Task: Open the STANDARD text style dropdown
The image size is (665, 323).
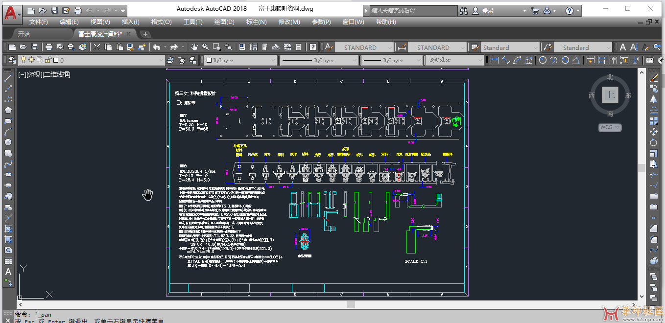Action: [390, 47]
